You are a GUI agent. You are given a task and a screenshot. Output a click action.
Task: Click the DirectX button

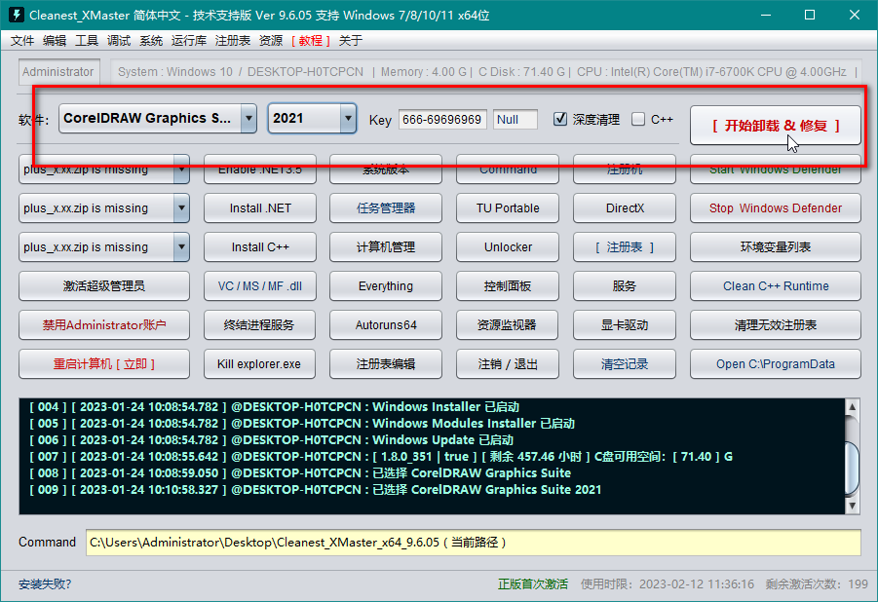pos(625,208)
